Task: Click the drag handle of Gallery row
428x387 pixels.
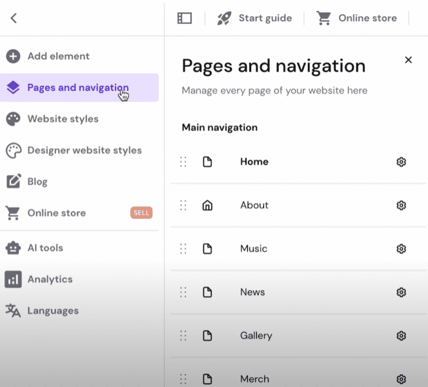Action: coord(183,335)
